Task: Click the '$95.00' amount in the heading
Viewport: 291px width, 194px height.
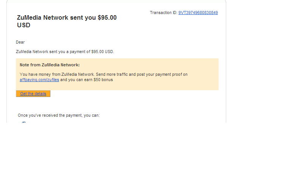Action: [107, 18]
